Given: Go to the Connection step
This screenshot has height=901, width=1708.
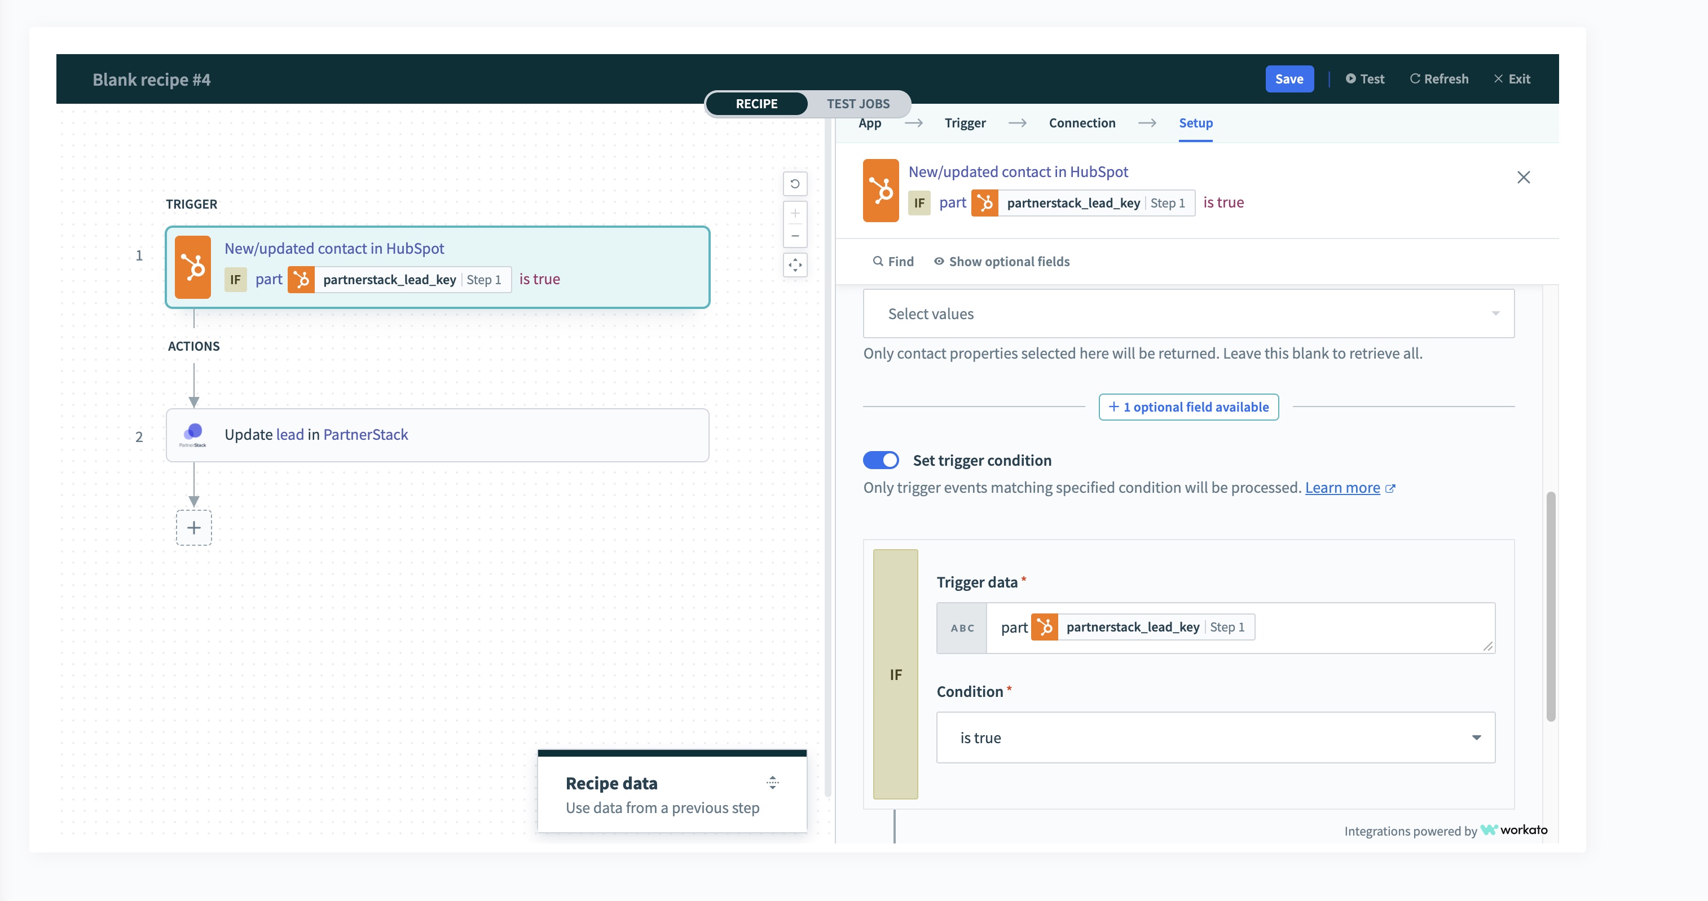Looking at the screenshot, I should [x=1081, y=123].
